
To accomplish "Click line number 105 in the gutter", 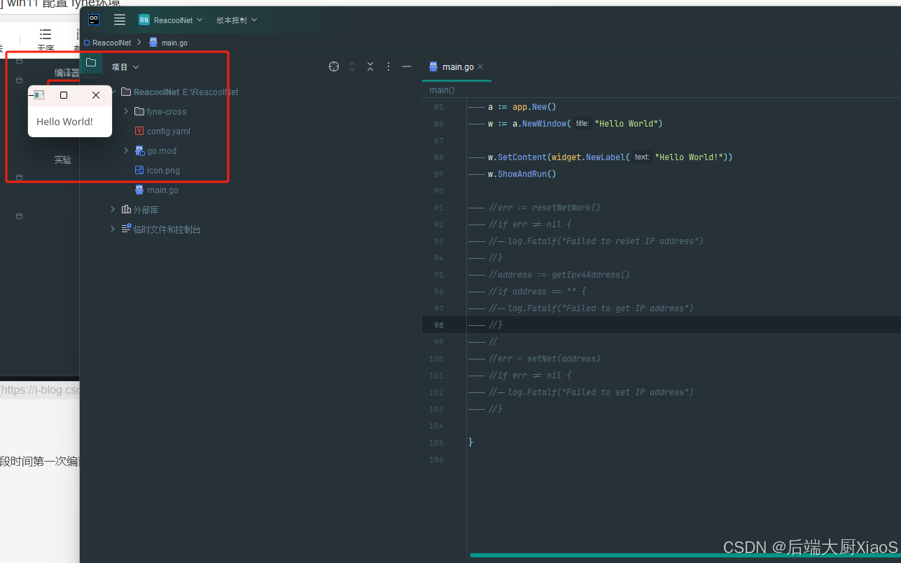I will click(437, 443).
